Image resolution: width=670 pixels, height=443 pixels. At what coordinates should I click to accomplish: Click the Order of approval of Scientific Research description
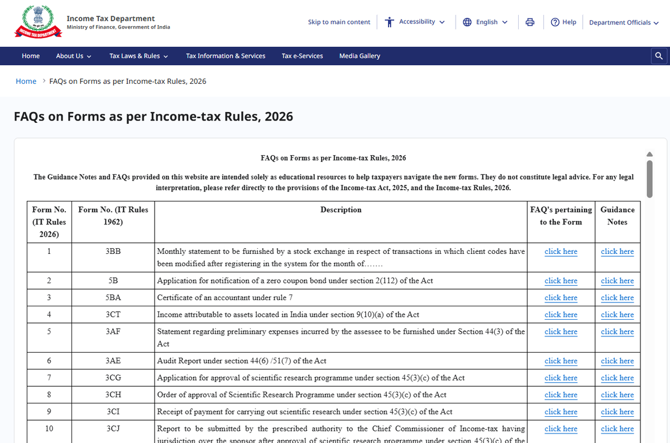tap(302, 395)
